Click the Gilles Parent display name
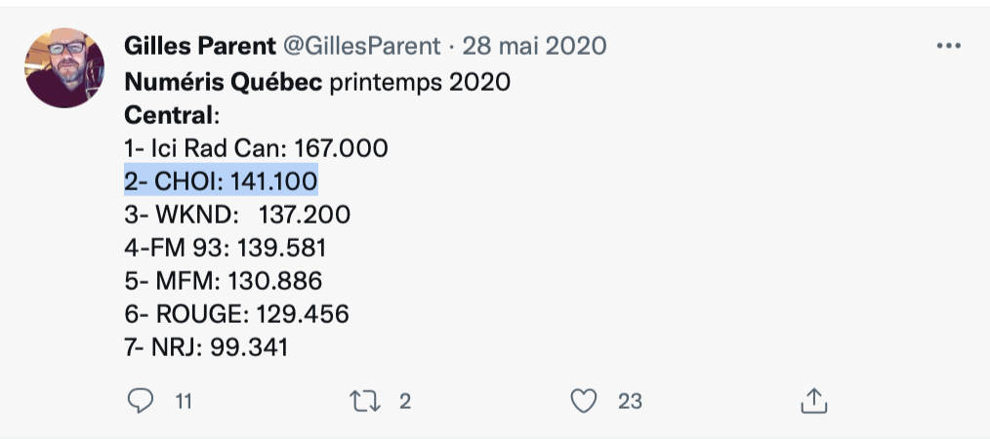This screenshot has width=990, height=439. [199, 46]
